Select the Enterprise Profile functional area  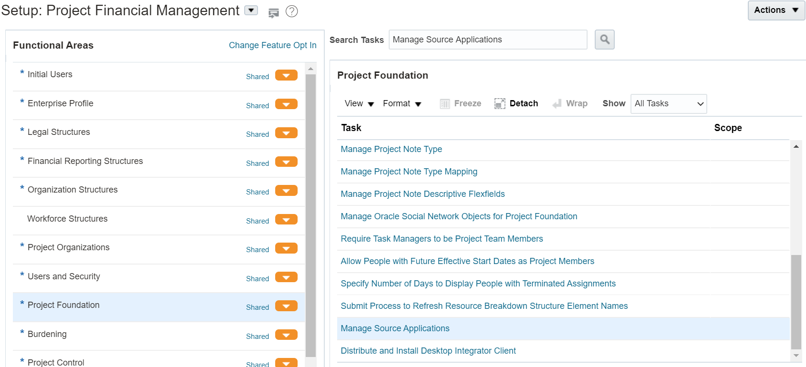(x=61, y=103)
